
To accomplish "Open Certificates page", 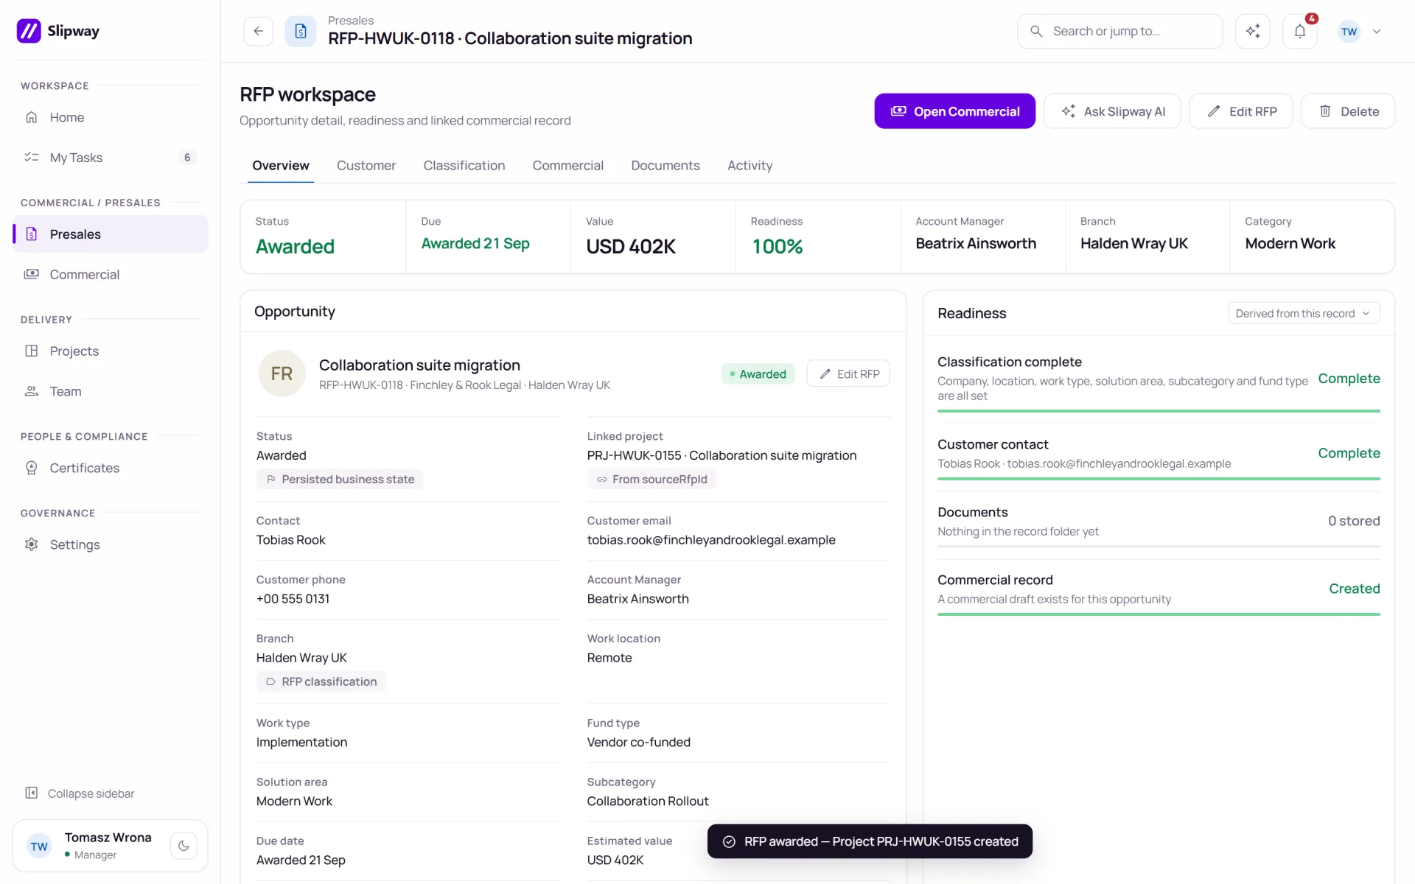I will [x=110, y=468].
